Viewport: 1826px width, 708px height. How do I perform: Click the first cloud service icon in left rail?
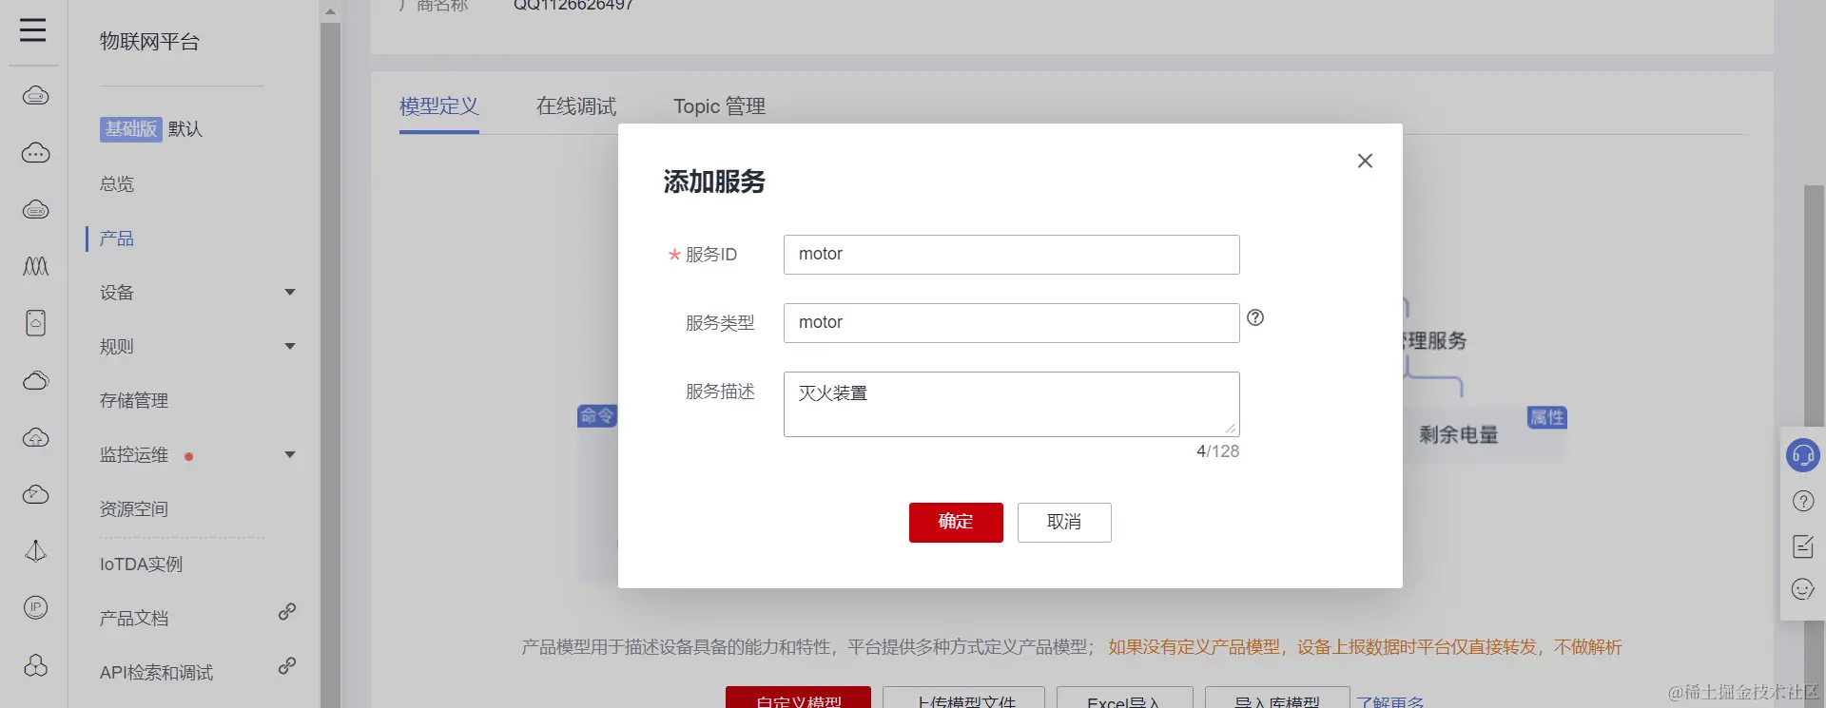tap(35, 95)
